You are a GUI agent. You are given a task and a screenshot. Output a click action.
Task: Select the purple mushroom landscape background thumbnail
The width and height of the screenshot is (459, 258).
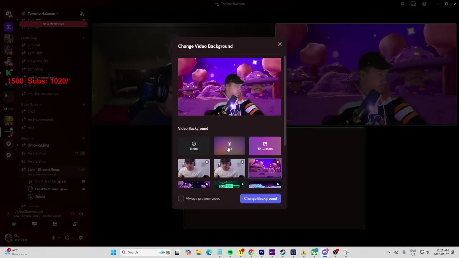[x=265, y=168]
